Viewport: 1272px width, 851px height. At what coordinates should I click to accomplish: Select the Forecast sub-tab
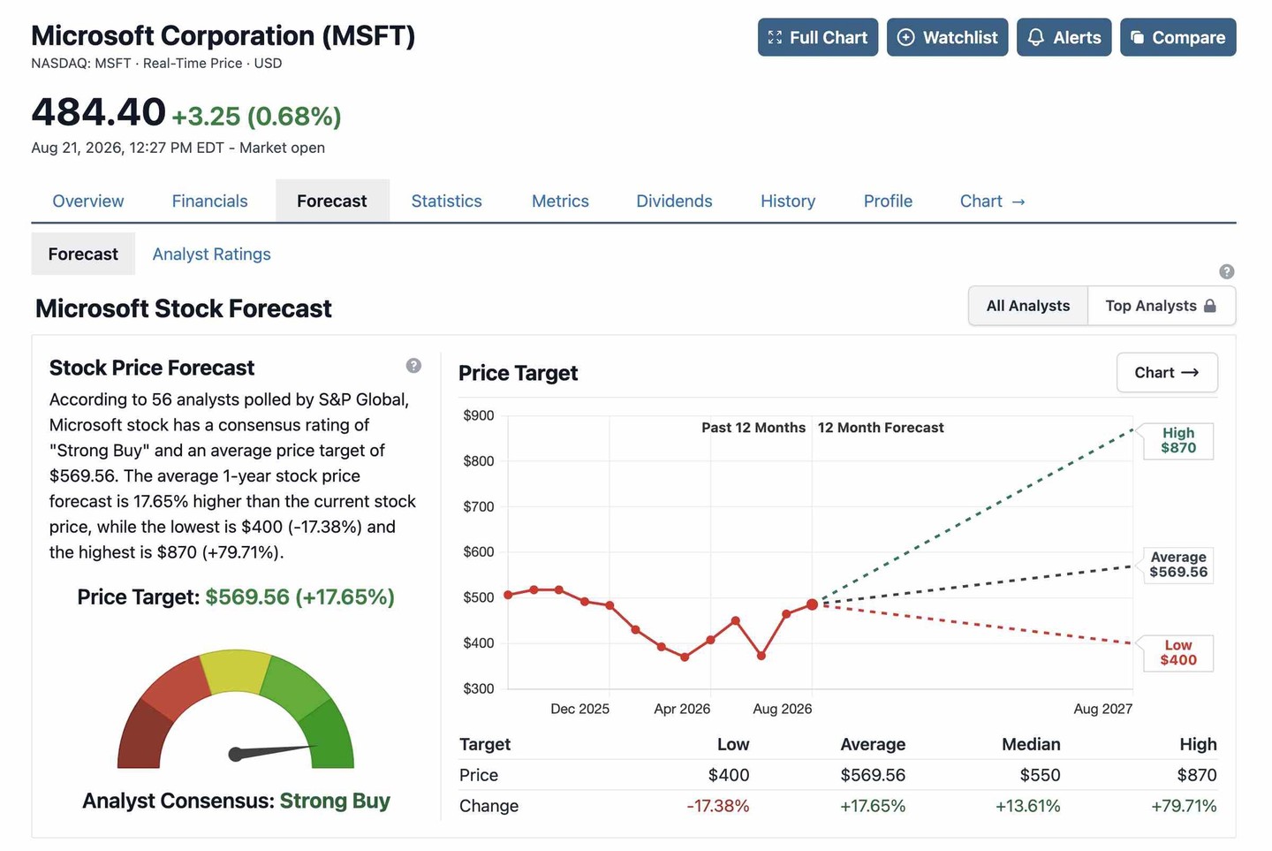tap(83, 255)
